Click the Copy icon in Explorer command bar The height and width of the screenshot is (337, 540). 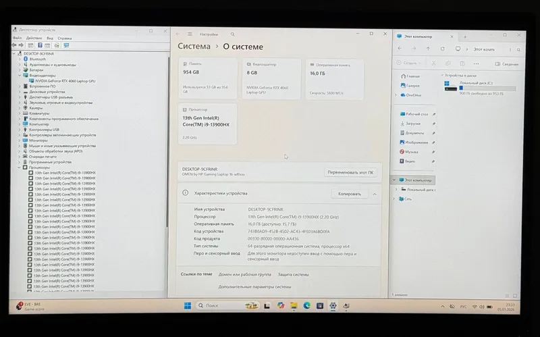click(448, 63)
